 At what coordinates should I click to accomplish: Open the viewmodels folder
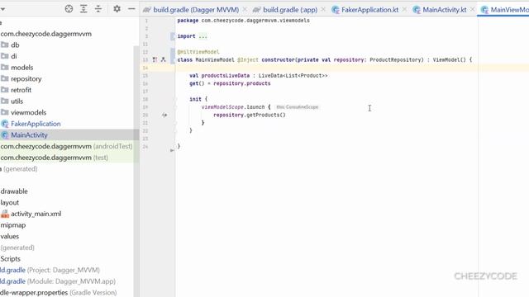click(x=28, y=112)
